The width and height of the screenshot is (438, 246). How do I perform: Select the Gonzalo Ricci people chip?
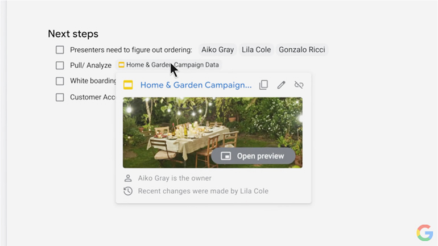[x=302, y=49]
